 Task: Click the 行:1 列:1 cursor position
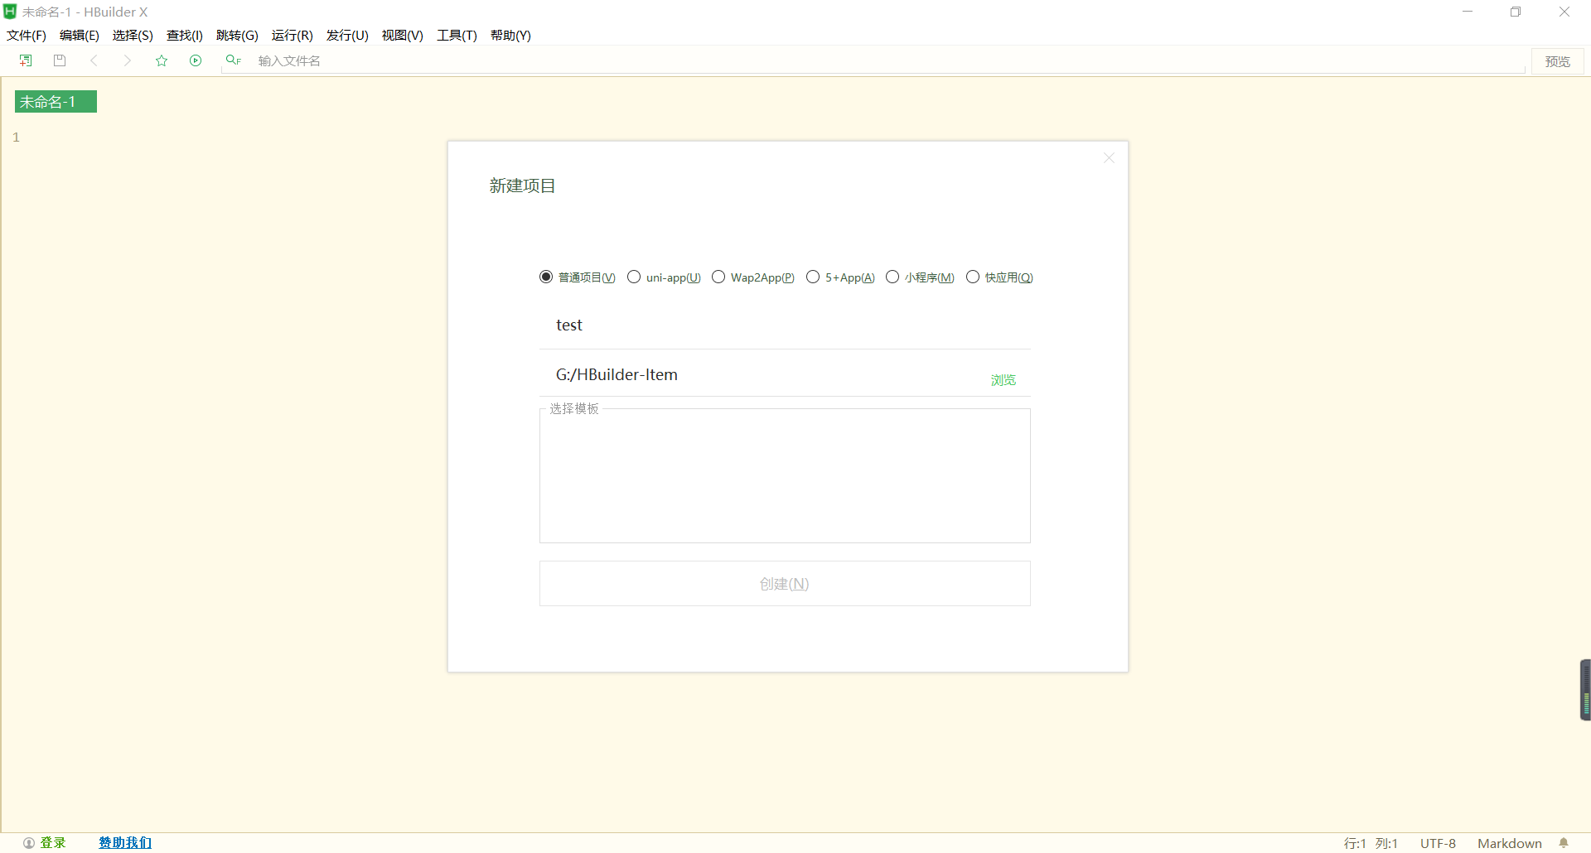click(1371, 843)
